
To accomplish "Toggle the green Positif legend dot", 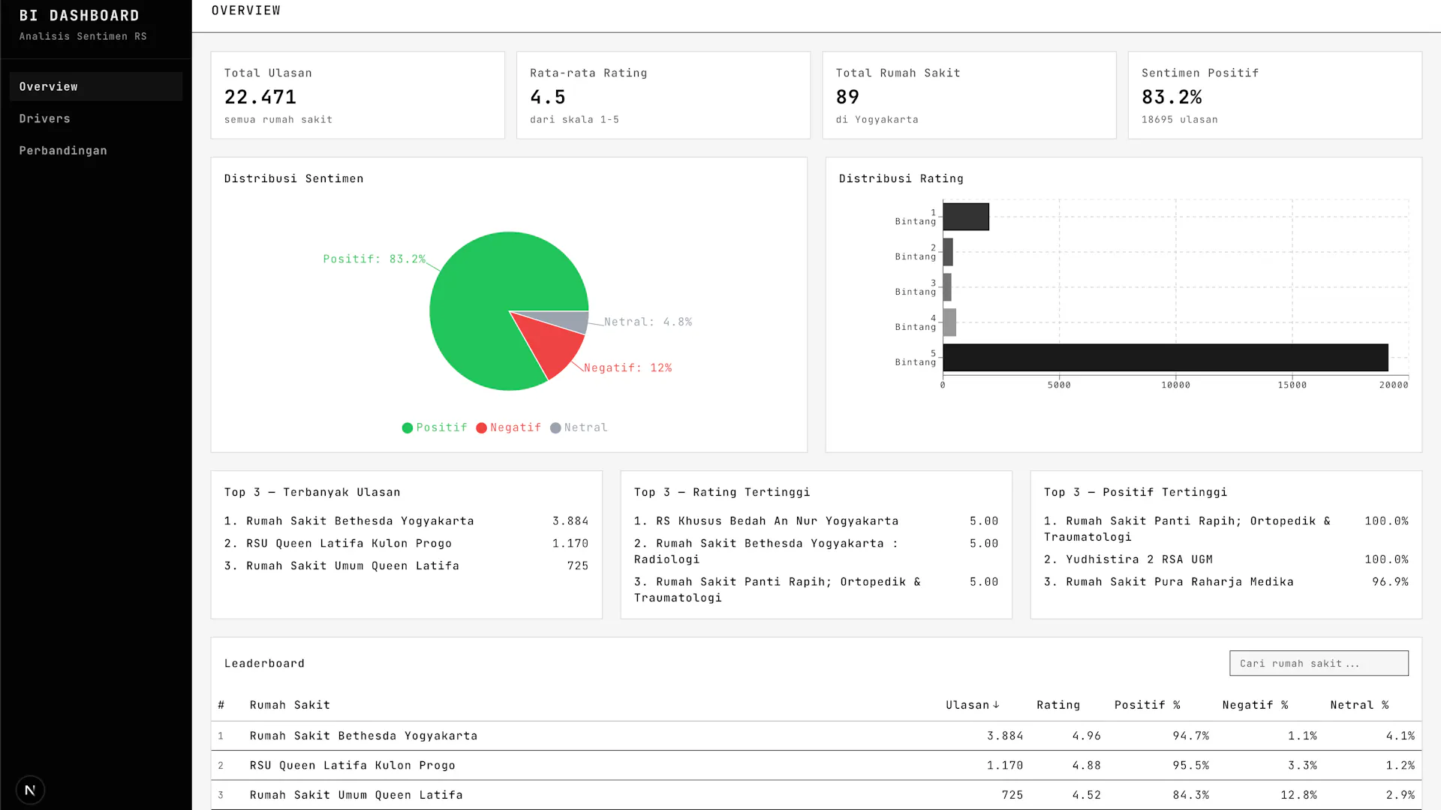I will (408, 427).
